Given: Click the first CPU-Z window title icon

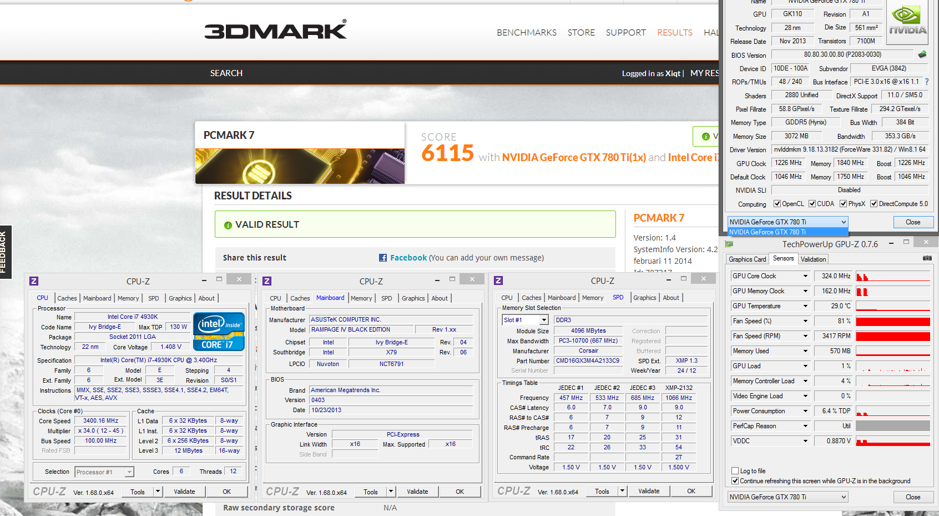Looking at the screenshot, I should click(x=34, y=281).
